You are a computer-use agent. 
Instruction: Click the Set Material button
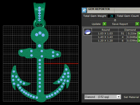131,97
